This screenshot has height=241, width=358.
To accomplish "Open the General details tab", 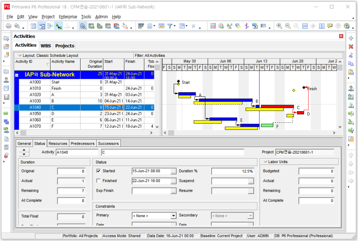I will 24,143.
